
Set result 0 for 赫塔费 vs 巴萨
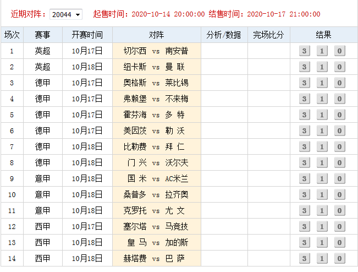339,258
